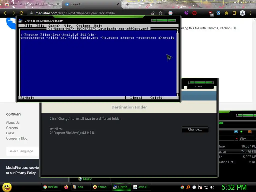Click the 5:32 PM clock
Image resolution: width=256 pixels, height=192 pixels.
[x=234, y=187]
